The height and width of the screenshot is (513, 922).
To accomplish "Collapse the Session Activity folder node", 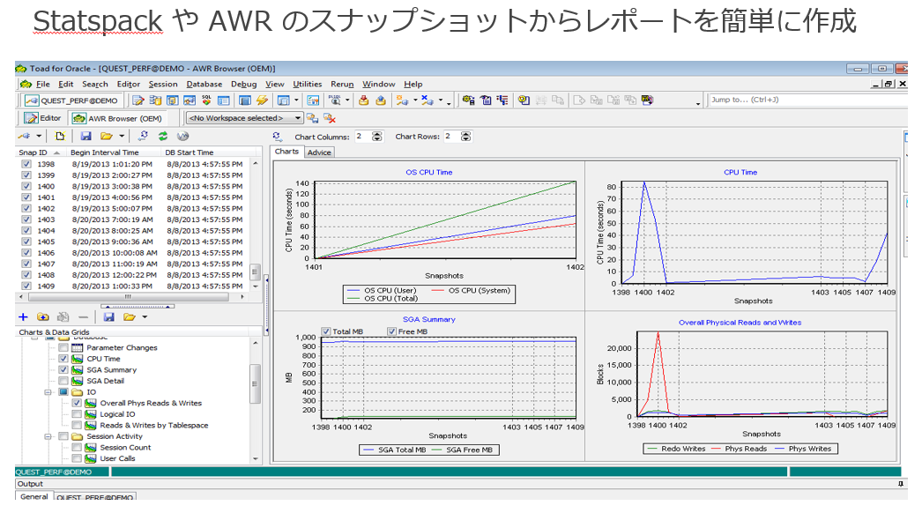I will tap(48, 436).
